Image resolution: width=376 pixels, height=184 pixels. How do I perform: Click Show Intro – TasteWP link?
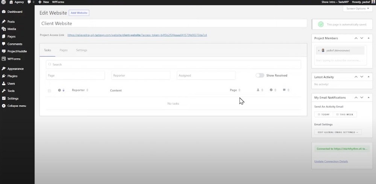(x=335, y=2)
